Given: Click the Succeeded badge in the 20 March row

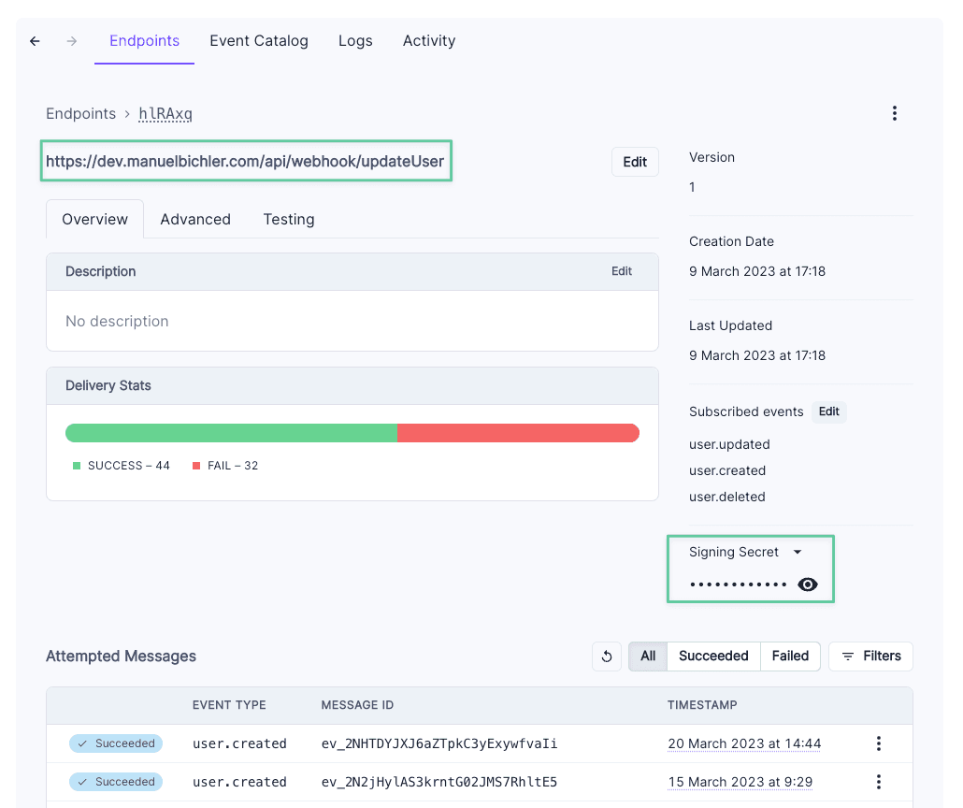Looking at the screenshot, I should [116, 743].
